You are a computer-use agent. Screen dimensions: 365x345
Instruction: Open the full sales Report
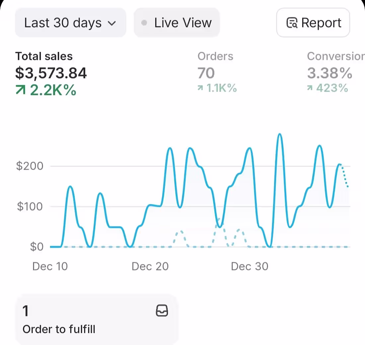[x=313, y=23]
